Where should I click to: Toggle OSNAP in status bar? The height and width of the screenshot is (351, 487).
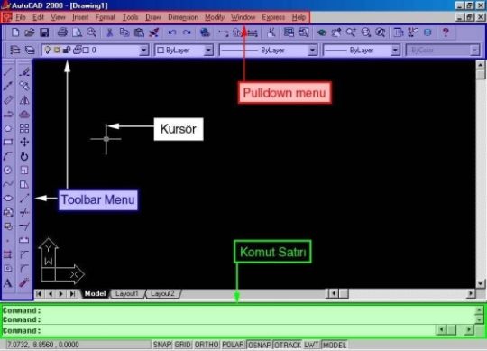tap(260, 345)
